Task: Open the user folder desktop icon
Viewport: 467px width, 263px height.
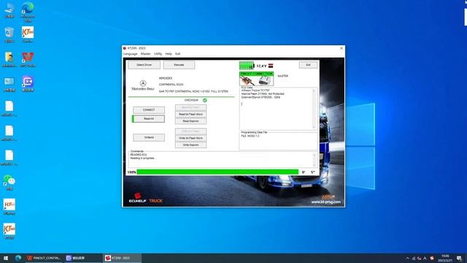Action: pyautogui.click(x=9, y=59)
